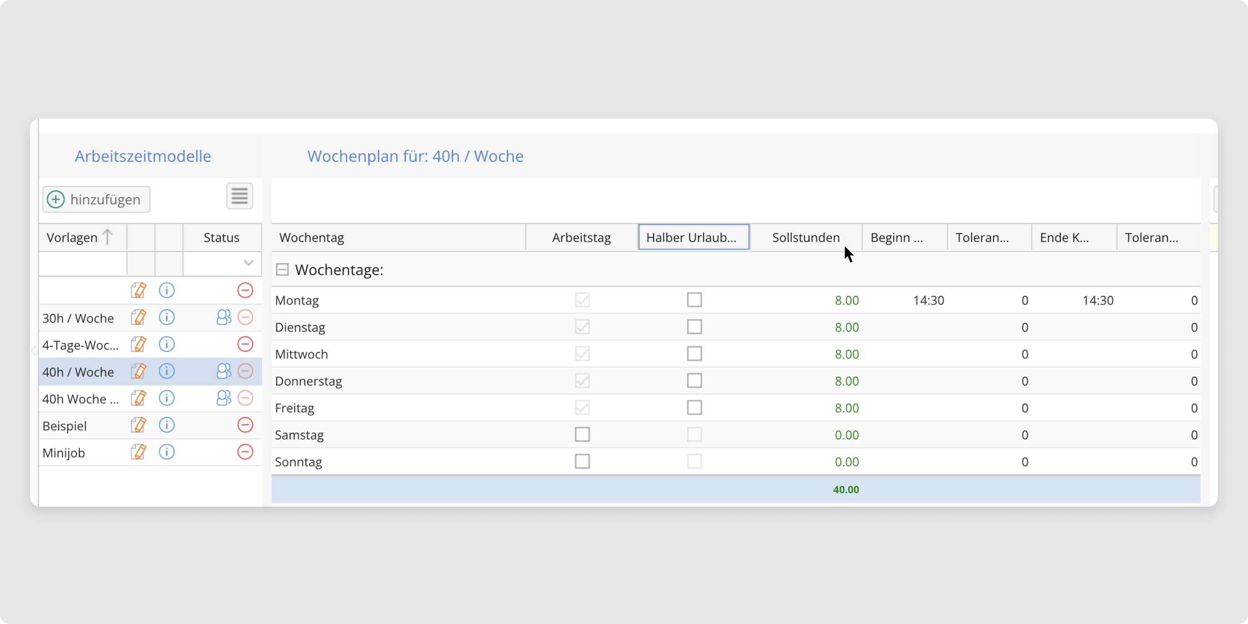The height and width of the screenshot is (624, 1248).
Task: Click the hinzufügen button
Action: (97, 200)
